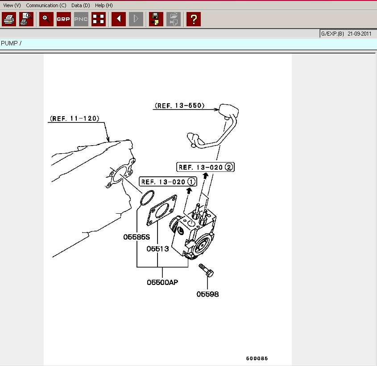Click the 05513 gasket part number
377x366 pixels.
pos(157,249)
